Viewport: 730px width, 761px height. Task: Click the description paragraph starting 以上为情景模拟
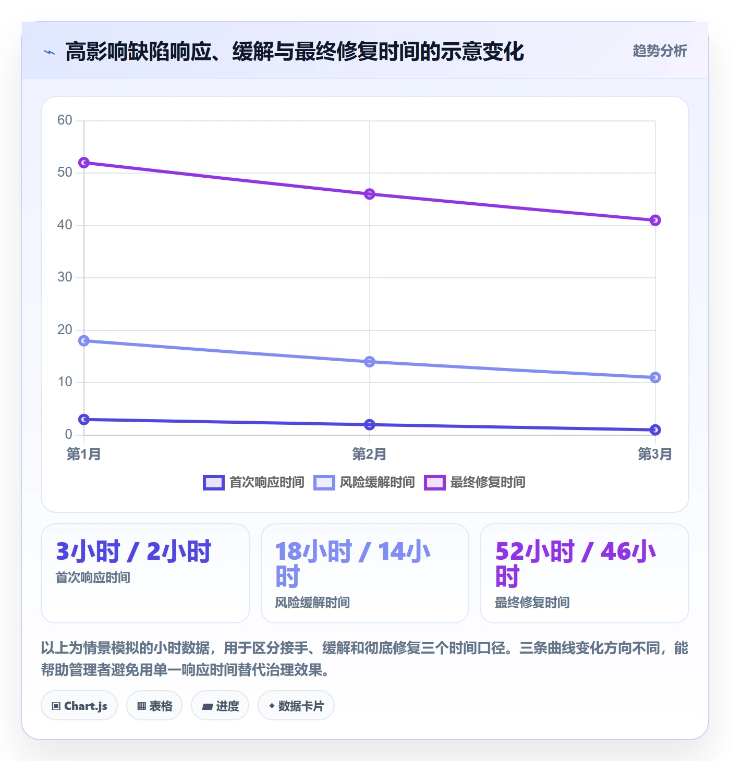(365, 659)
